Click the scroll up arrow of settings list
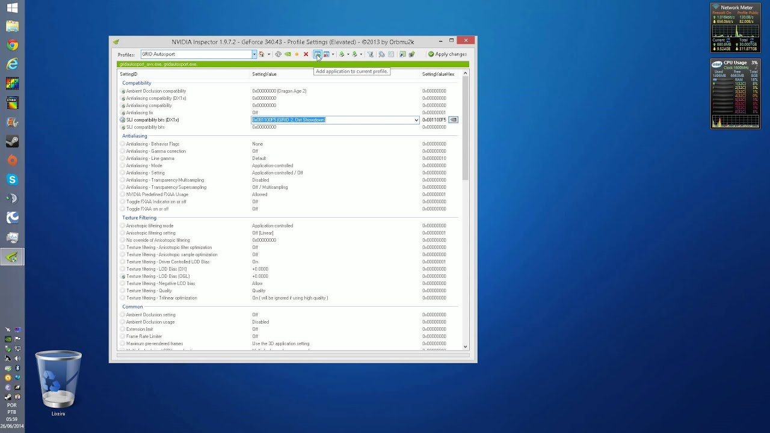 click(465, 73)
